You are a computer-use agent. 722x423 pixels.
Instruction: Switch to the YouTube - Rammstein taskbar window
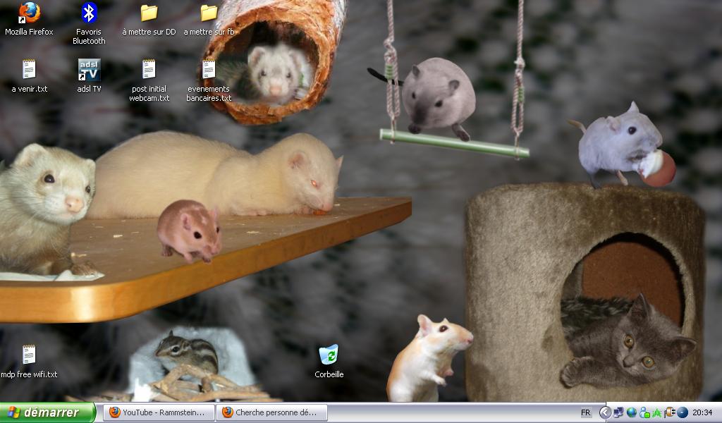pos(159,412)
